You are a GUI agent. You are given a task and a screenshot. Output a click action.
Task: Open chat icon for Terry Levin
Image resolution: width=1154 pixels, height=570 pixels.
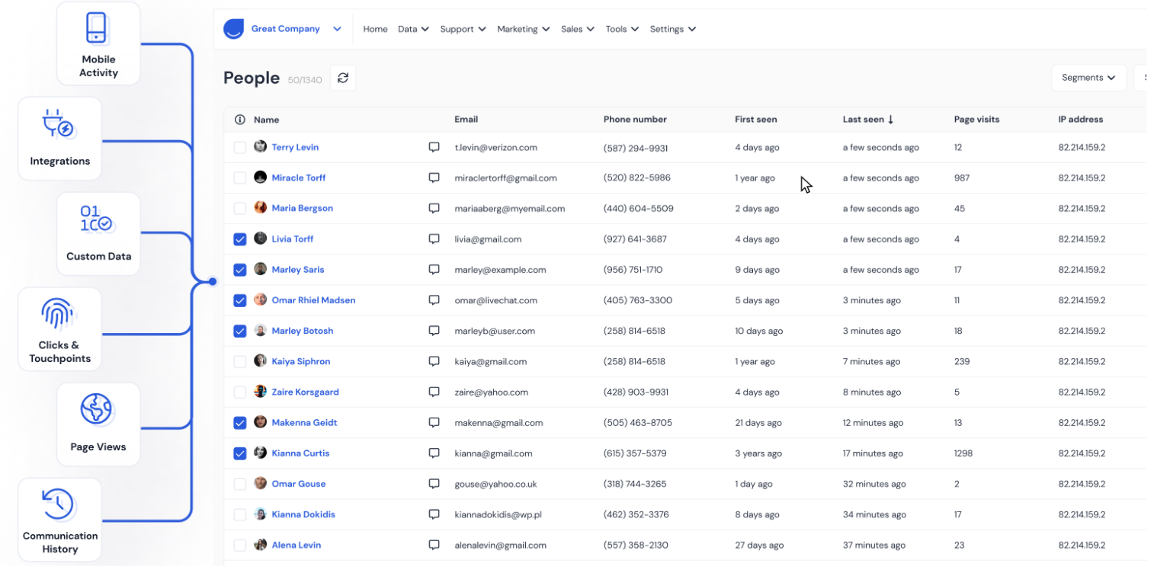[x=434, y=147]
